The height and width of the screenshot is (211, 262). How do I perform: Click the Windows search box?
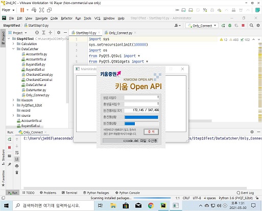click(x=53, y=205)
